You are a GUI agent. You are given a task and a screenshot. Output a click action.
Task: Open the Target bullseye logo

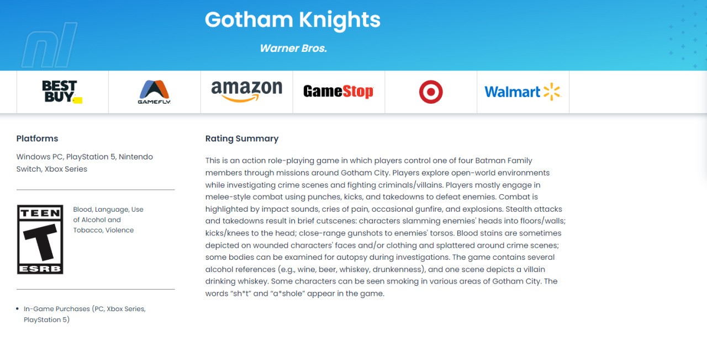point(431,92)
